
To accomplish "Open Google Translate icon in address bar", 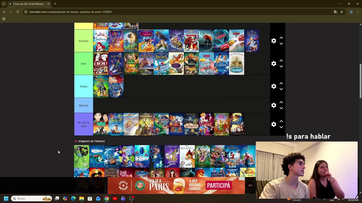I will [335, 12].
